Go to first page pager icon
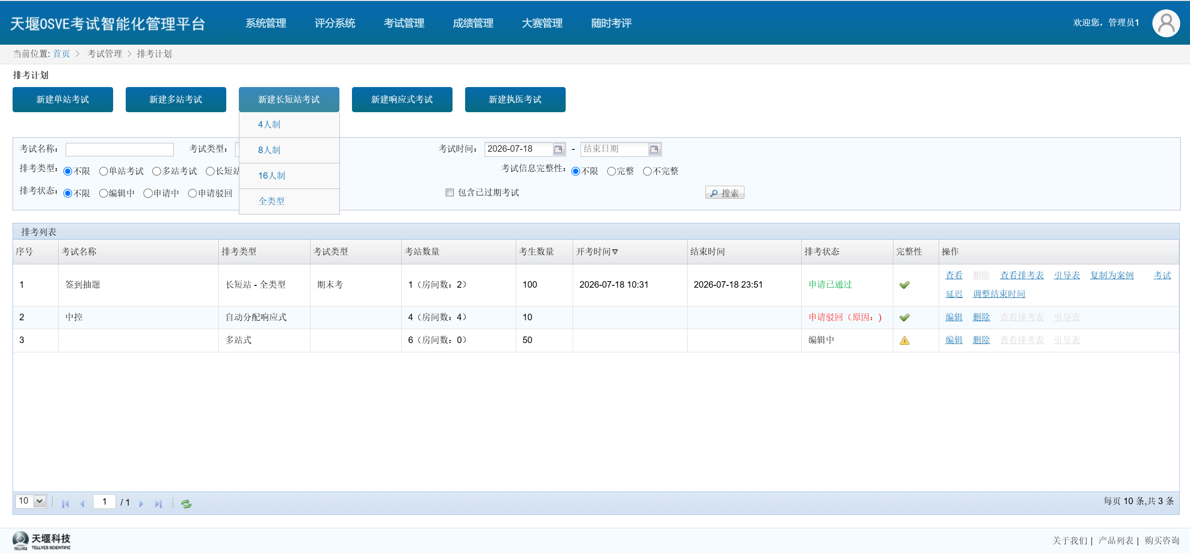Viewport: 1190px width, 553px height. [x=65, y=504]
